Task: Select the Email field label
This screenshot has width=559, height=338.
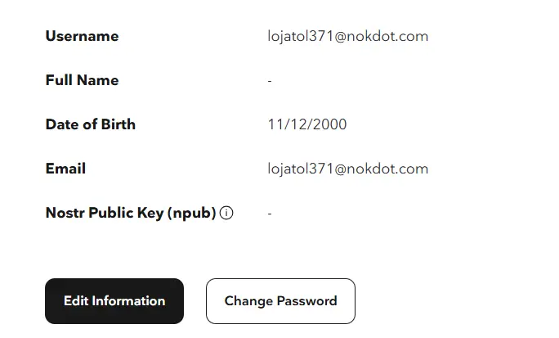Action: click(65, 169)
